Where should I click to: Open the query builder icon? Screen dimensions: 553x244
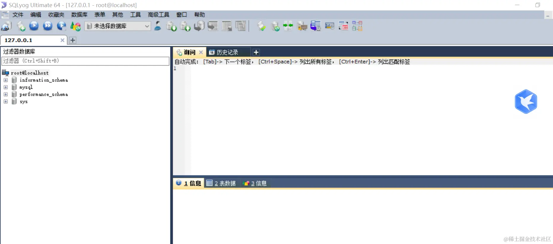(343, 26)
